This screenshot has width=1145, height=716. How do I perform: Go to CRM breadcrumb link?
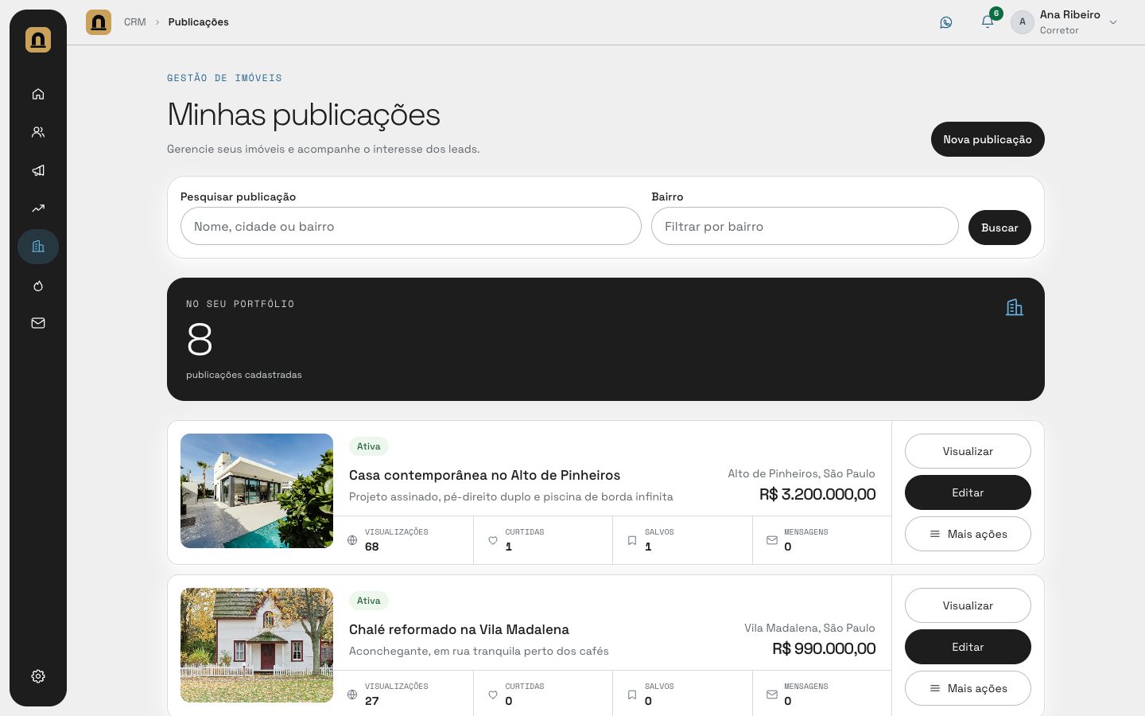click(135, 22)
